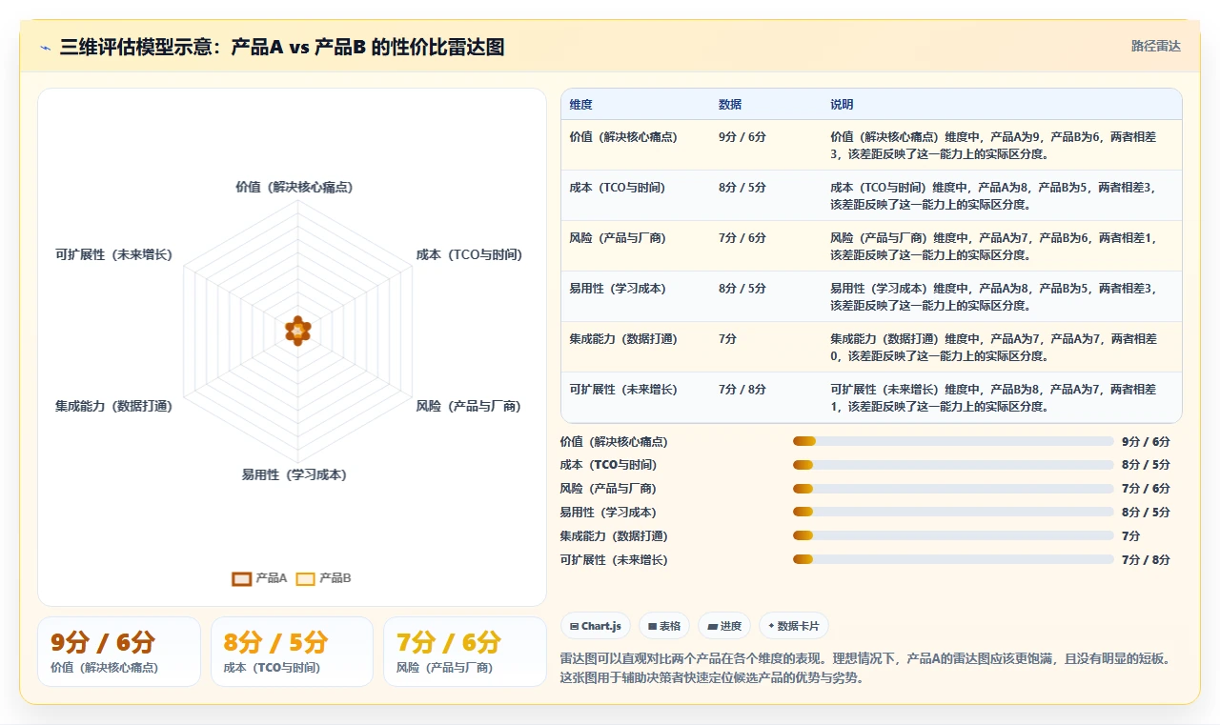
Task: Click the 说明 column header
Action: [x=842, y=105]
